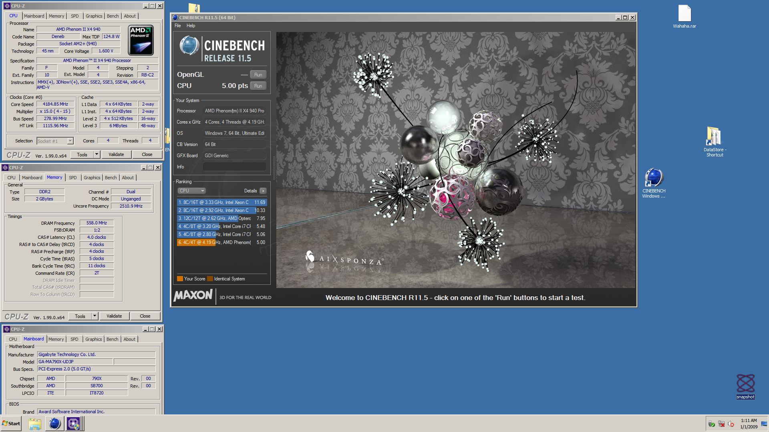
Task: Open the CPU ranking type dropdown
Action: click(x=191, y=191)
